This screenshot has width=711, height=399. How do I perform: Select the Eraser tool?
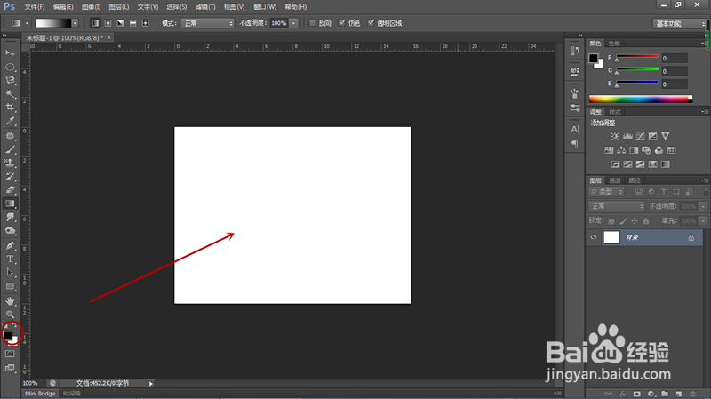[x=10, y=190]
